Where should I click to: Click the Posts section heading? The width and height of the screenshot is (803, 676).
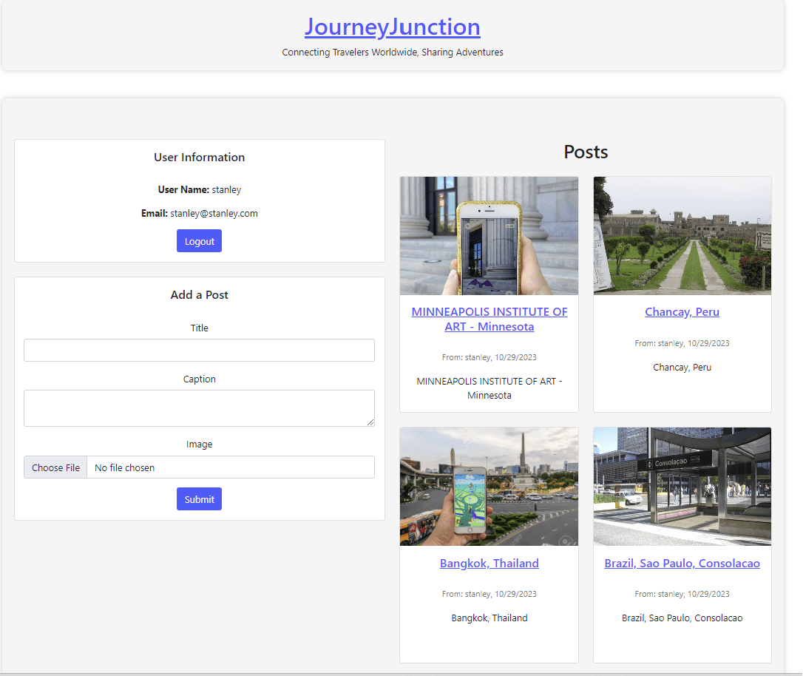tap(586, 152)
